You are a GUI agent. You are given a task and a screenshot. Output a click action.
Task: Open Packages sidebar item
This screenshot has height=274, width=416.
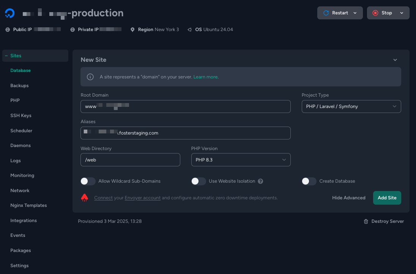(x=20, y=251)
